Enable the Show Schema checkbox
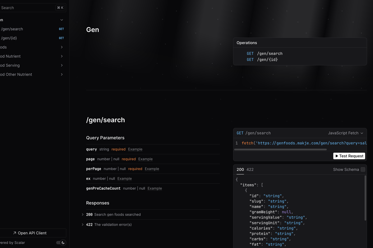This screenshot has height=248, width=373. tap(363, 170)
